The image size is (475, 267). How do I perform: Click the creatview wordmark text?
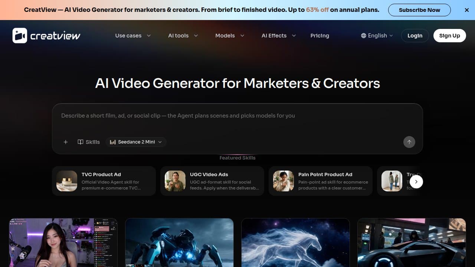coord(55,36)
